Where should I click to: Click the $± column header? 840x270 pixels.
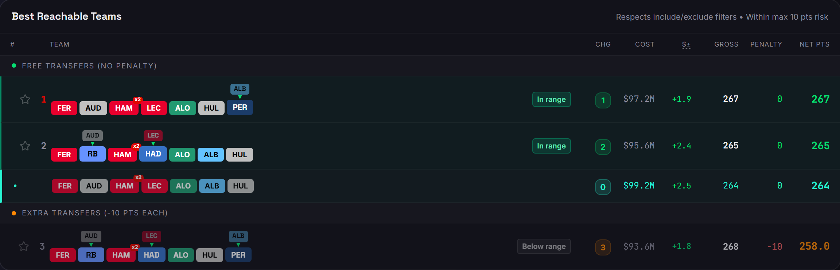tap(687, 44)
